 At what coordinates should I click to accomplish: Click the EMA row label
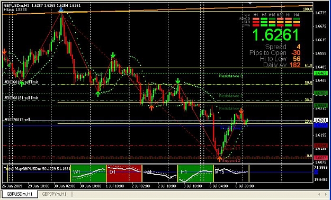click(246, 25)
